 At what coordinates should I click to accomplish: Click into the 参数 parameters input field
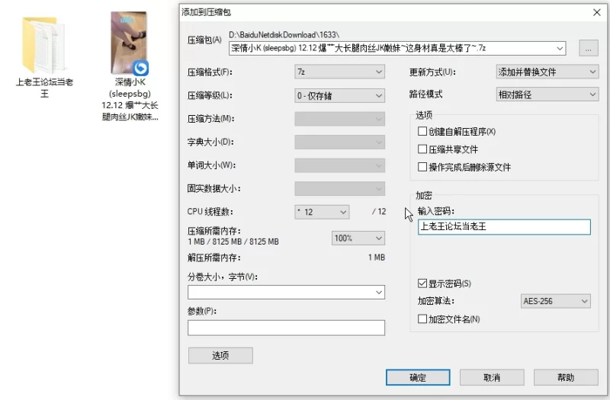(286, 328)
